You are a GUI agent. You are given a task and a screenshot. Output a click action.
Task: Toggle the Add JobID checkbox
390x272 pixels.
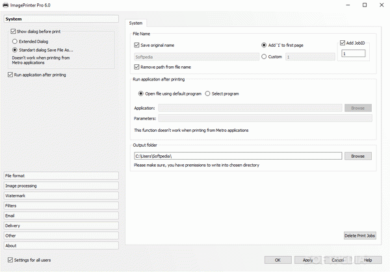click(x=343, y=43)
